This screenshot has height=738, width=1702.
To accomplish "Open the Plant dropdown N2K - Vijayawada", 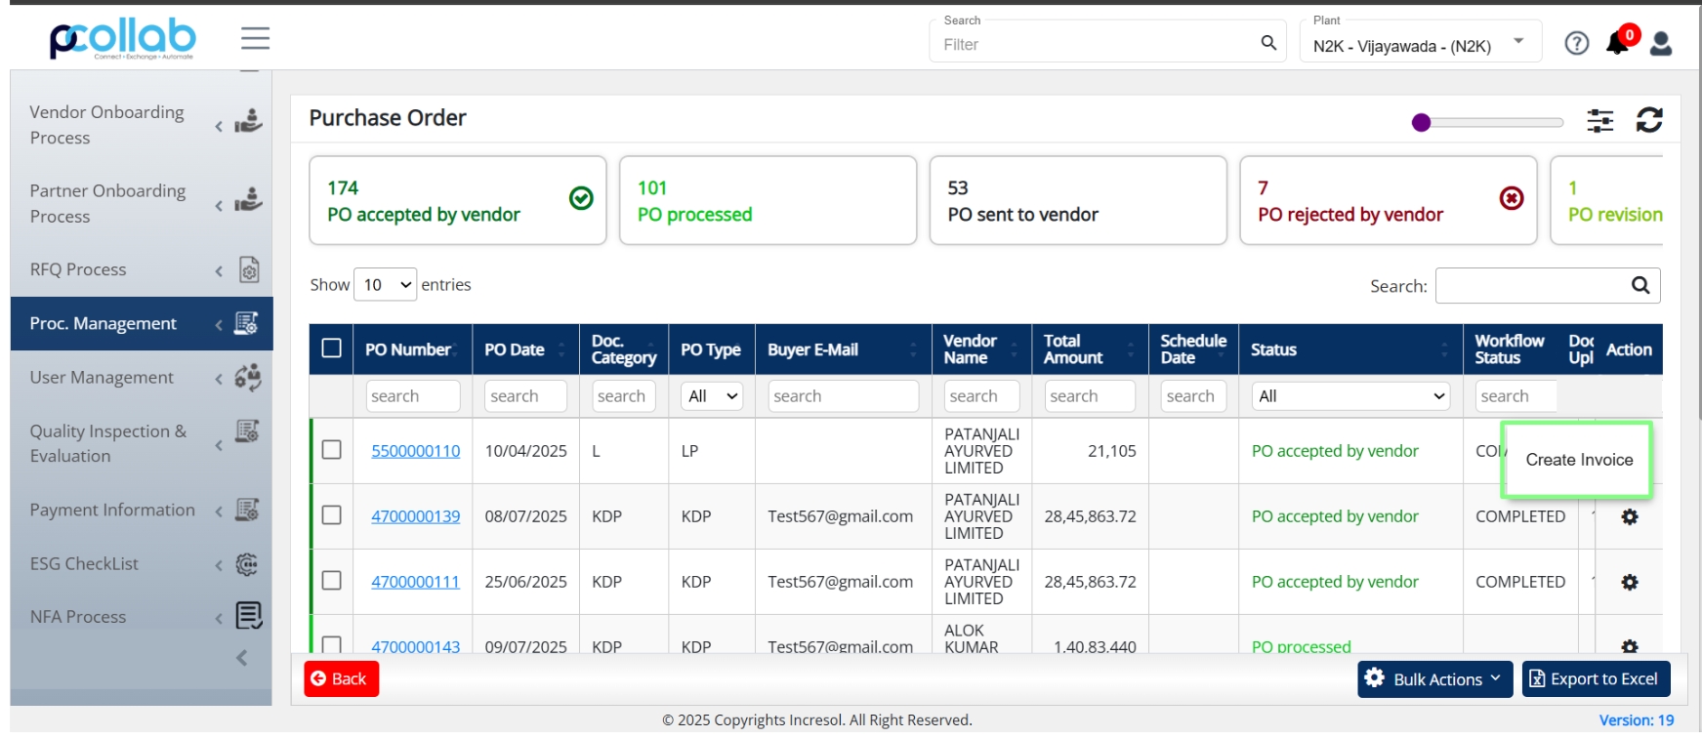I will 1420,45.
